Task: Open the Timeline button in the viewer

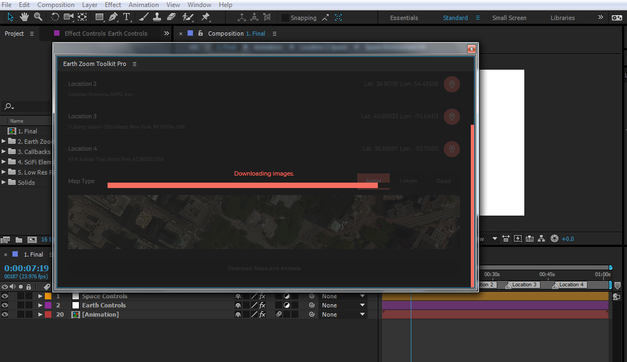Action: click(530, 238)
